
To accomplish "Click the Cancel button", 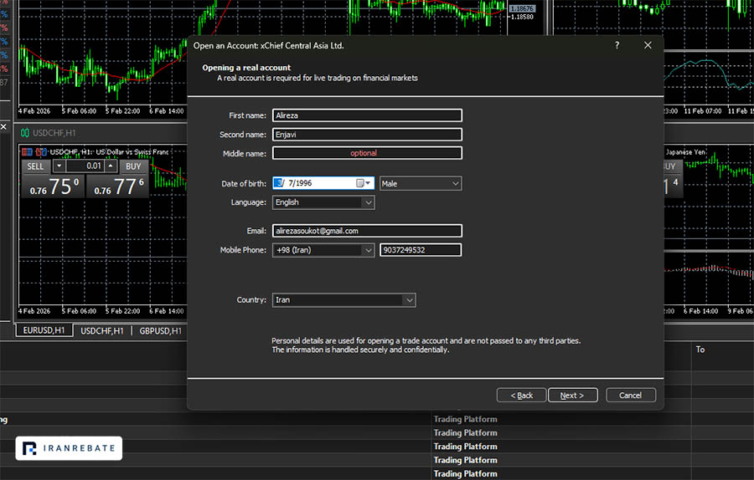I will pos(630,395).
